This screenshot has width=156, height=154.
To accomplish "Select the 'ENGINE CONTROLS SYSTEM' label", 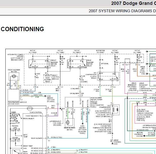I will (139, 134).
